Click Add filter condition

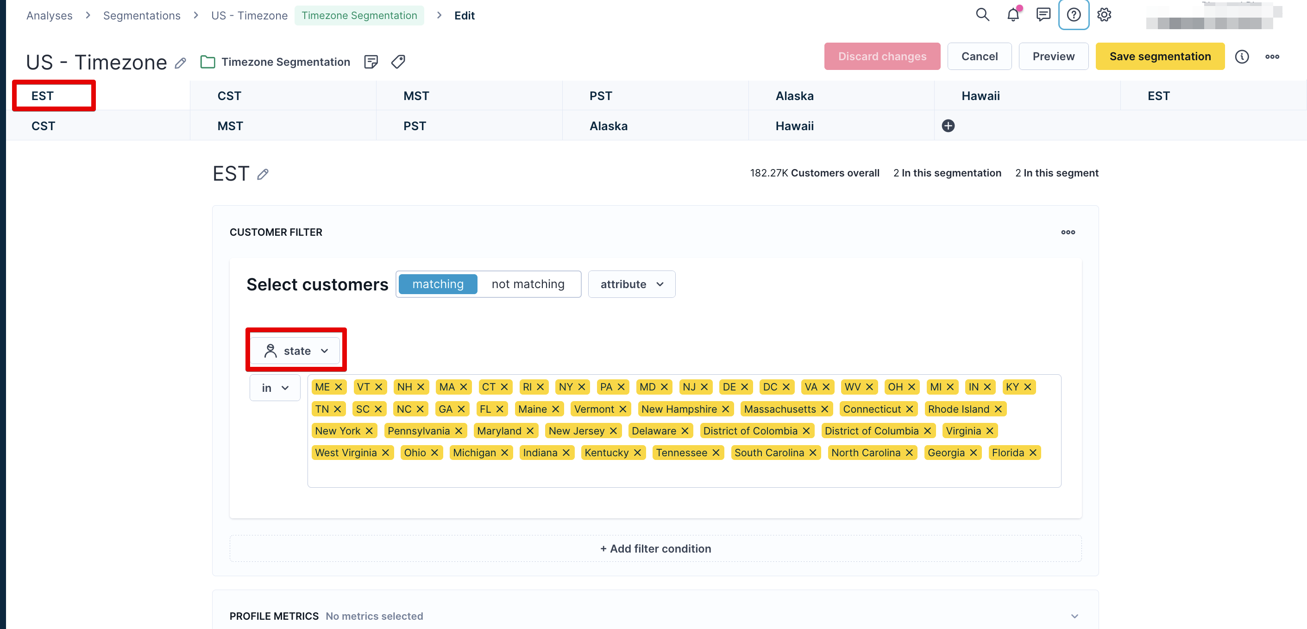pos(655,549)
